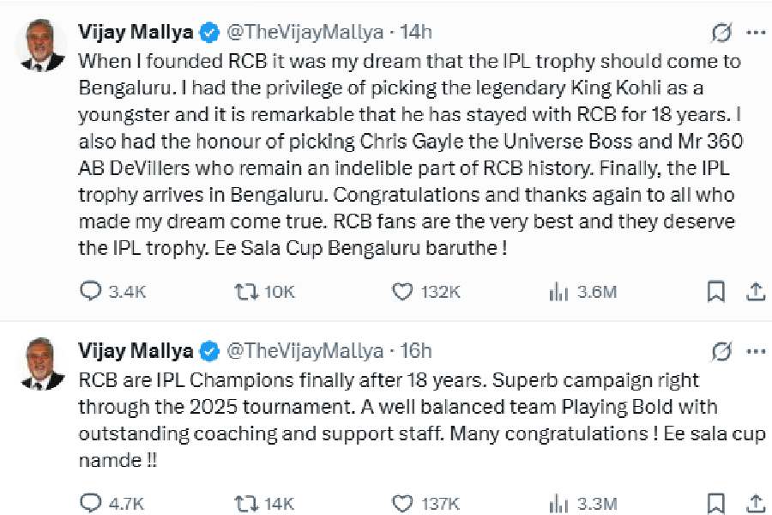Open Grok icon on the 14h tweet
The height and width of the screenshot is (515, 772).
(721, 33)
